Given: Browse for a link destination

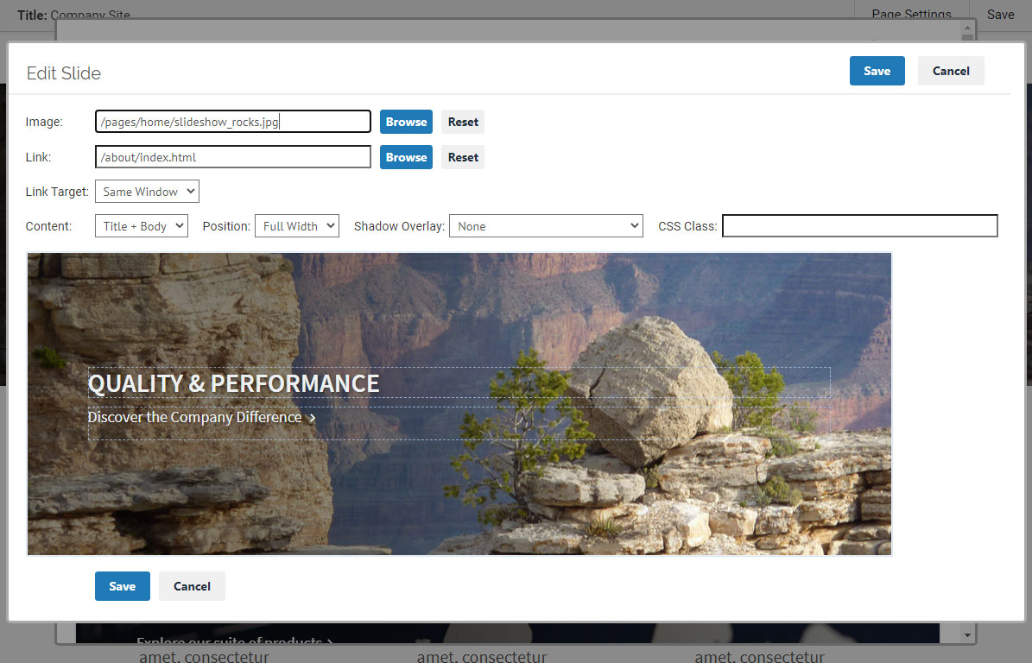Looking at the screenshot, I should pyautogui.click(x=406, y=157).
